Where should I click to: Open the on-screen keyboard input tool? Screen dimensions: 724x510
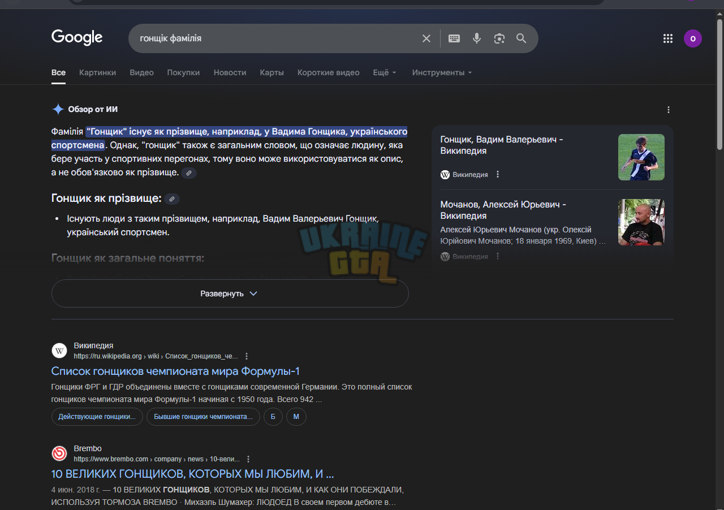click(x=454, y=38)
